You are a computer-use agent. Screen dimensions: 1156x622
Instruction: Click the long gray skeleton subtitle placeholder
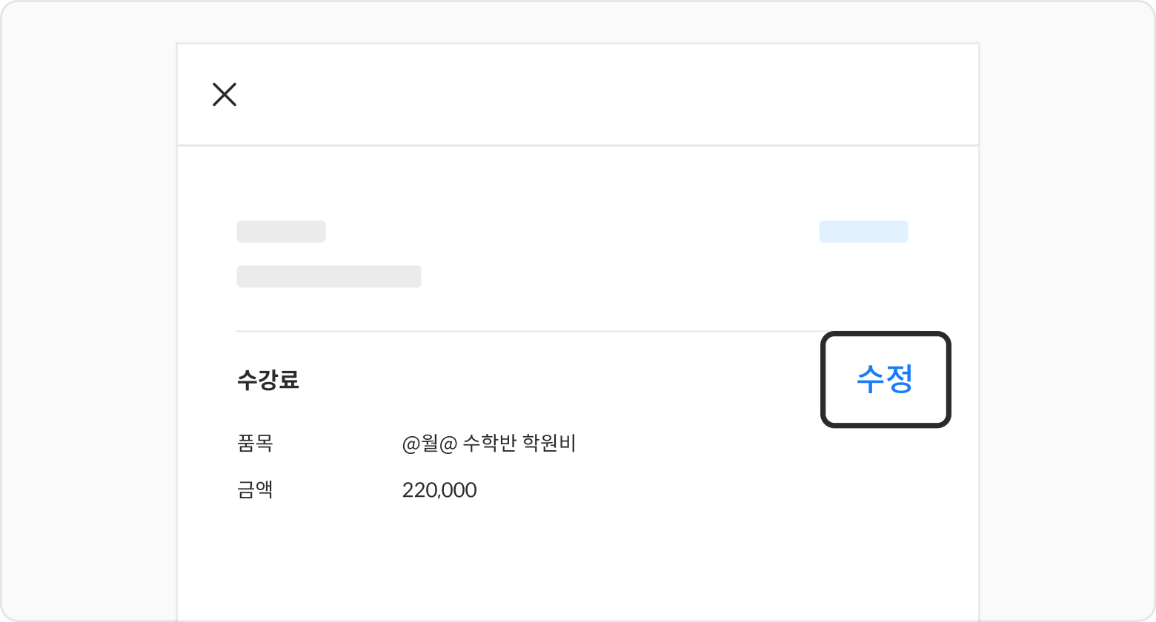329,276
